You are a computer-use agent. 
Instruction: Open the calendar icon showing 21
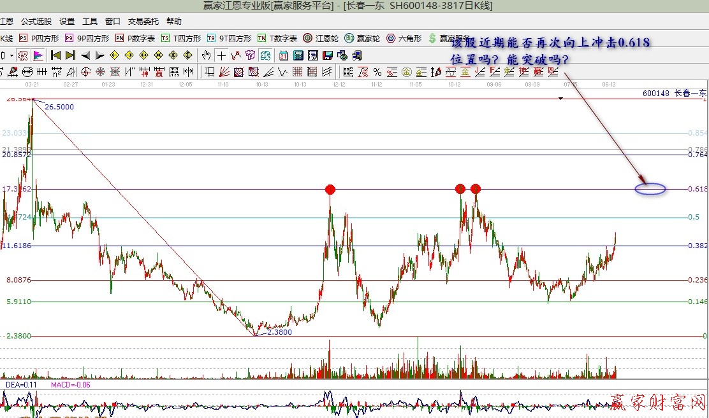tap(283, 55)
